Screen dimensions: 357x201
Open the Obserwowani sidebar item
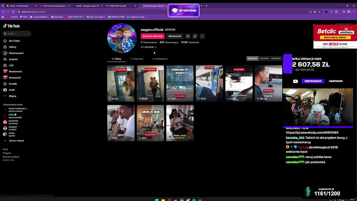[x=13, y=53]
